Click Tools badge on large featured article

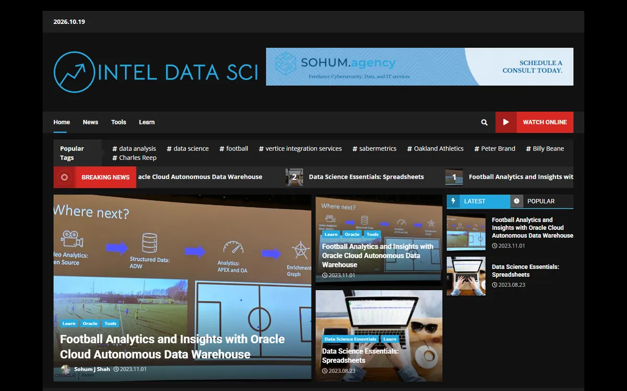tap(110, 324)
